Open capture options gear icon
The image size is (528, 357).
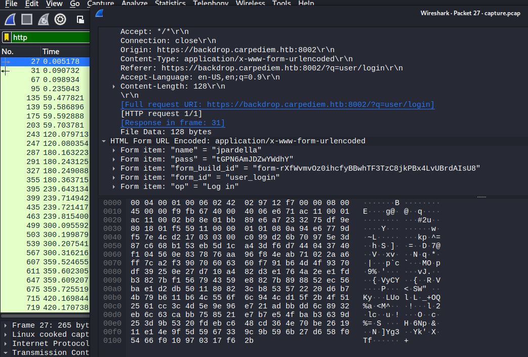(60, 20)
